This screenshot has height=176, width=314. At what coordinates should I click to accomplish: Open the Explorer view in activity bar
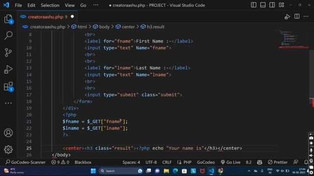pyautogui.click(x=8, y=19)
